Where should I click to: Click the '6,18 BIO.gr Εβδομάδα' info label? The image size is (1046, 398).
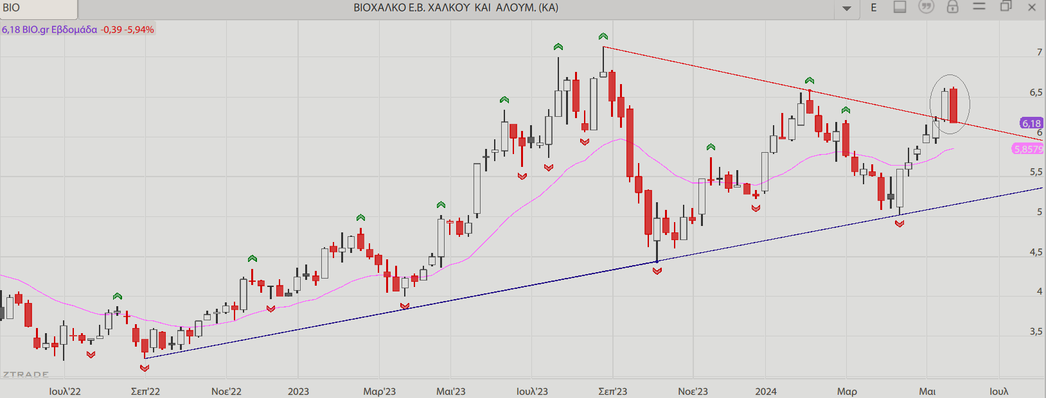[49, 30]
